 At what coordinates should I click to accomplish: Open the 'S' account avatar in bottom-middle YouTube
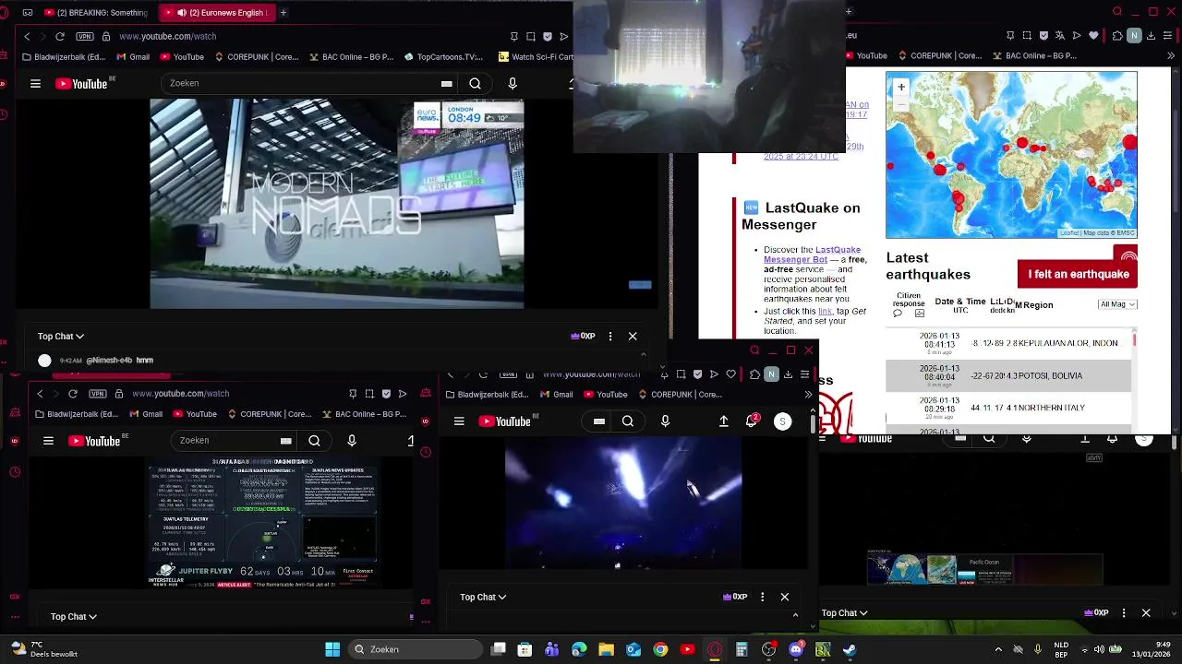[x=782, y=421]
